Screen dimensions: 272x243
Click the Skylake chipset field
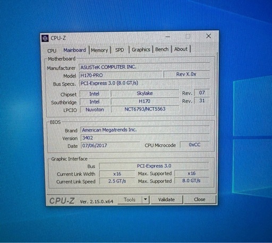[x=144, y=93]
